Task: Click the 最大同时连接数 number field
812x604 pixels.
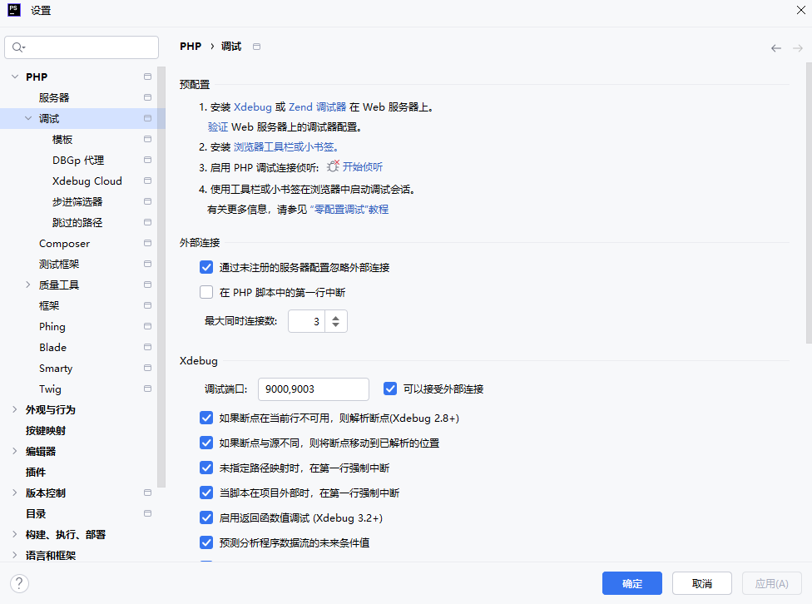Action: pos(306,321)
